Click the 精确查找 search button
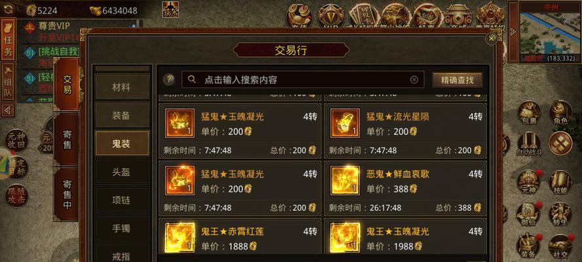Image resolution: width=582 pixels, height=262 pixels. click(457, 80)
